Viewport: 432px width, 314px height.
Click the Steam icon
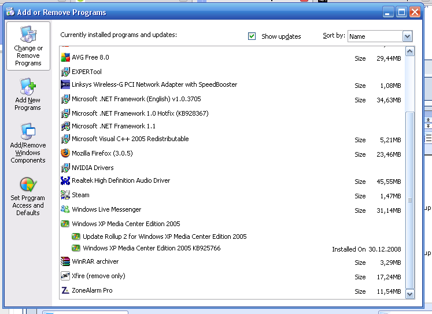pos(65,195)
